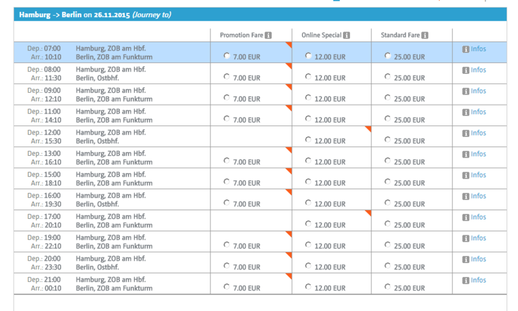Click info icon beside Standard Fare header
The width and height of the screenshot is (518, 311).
click(425, 35)
